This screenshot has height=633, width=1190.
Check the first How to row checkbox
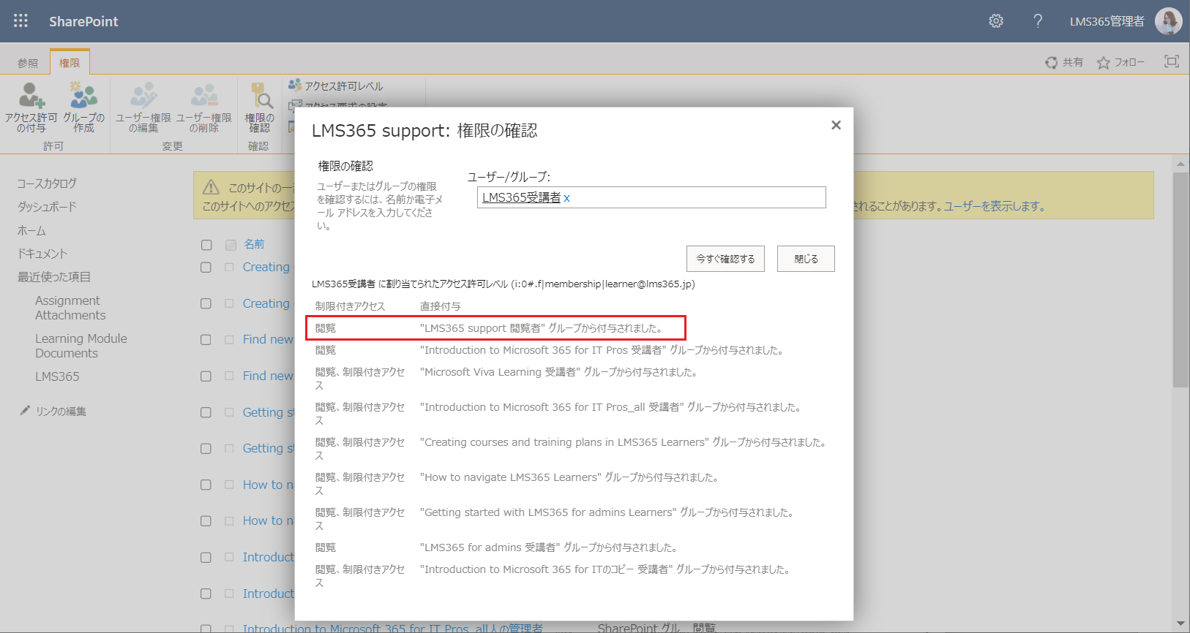pos(206,485)
